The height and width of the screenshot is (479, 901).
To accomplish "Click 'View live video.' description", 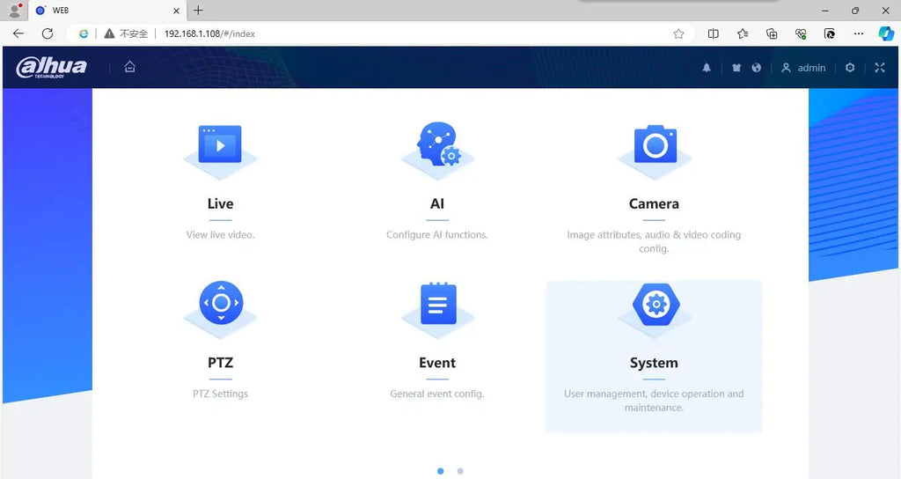I will 221,234.
